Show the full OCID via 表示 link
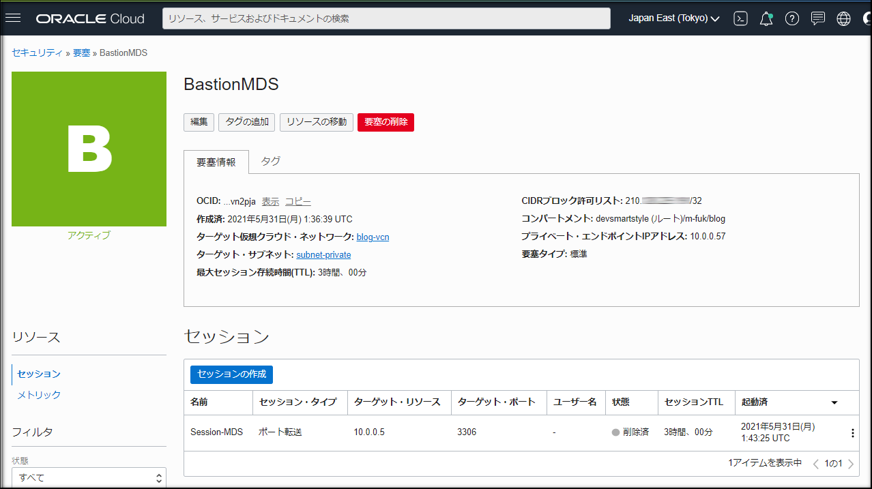Image resolution: width=872 pixels, height=489 pixels. pyautogui.click(x=271, y=201)
